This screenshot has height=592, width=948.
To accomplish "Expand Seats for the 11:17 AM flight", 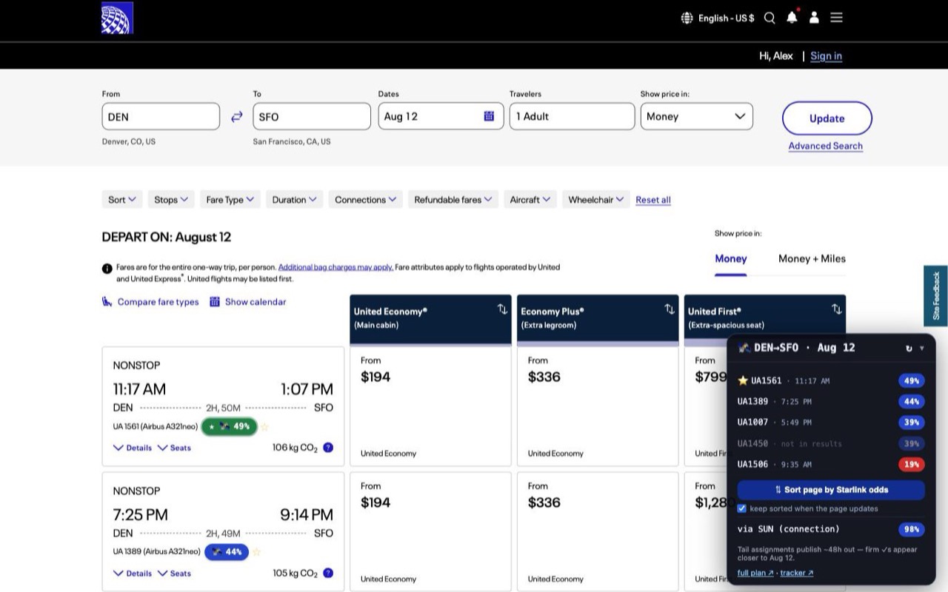I will click(x=174, y=448).
